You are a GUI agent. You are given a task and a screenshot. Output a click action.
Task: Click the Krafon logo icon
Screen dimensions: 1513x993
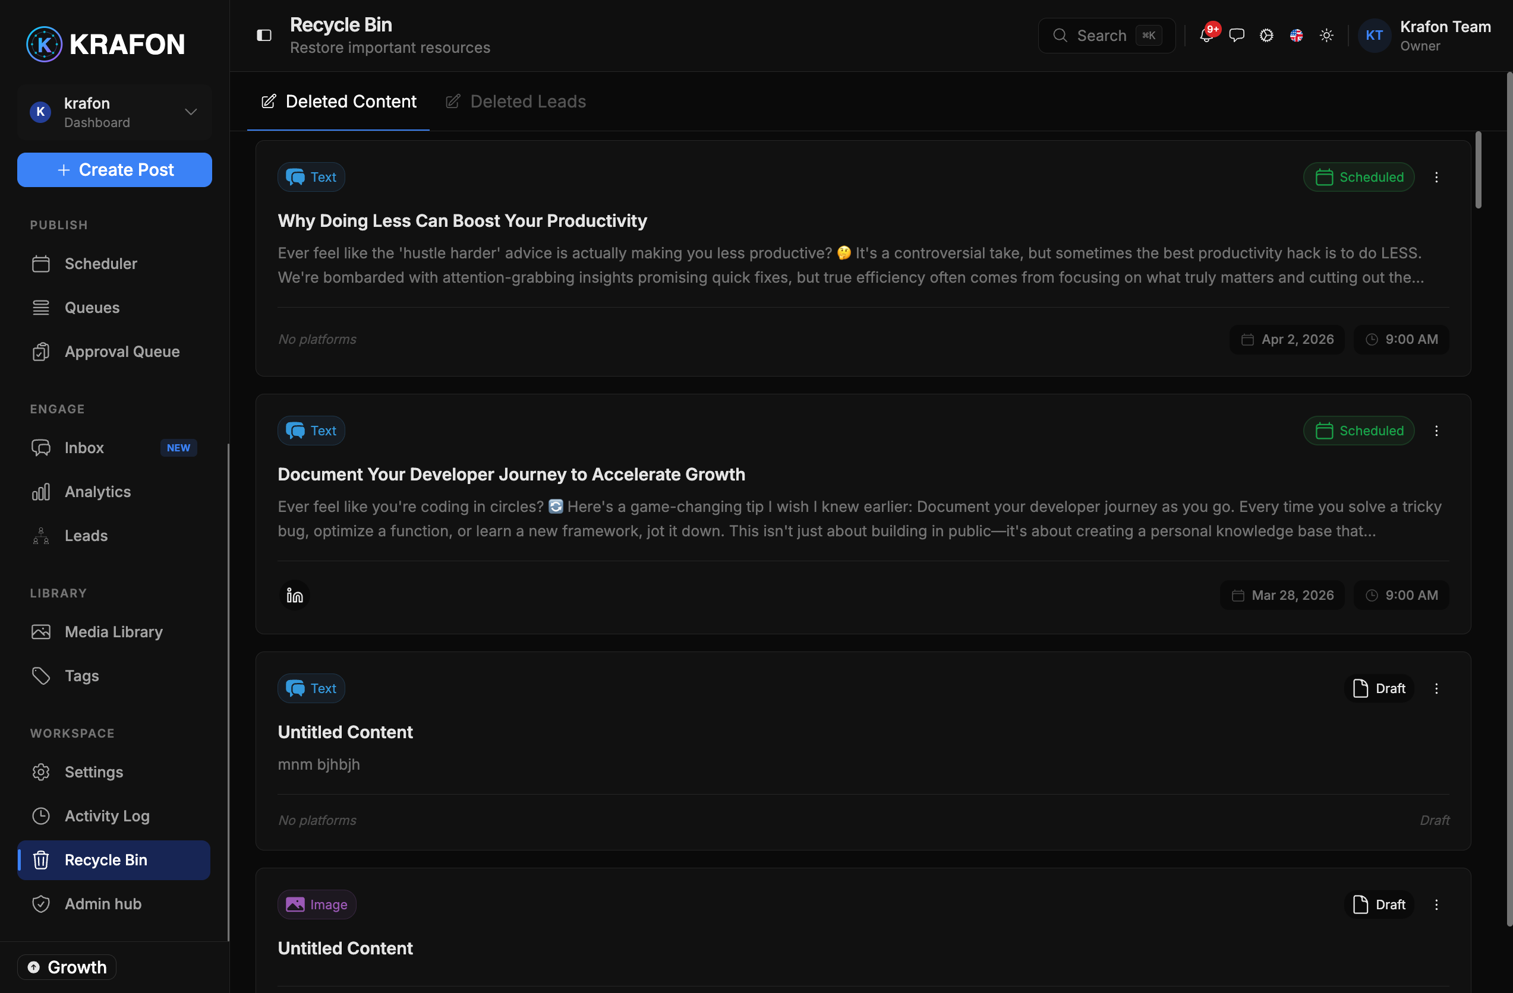pos(44,44)
